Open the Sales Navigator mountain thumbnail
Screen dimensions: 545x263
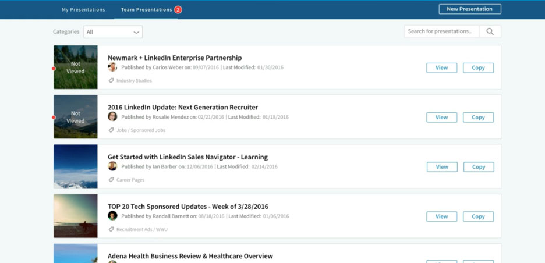coord(76,166)
